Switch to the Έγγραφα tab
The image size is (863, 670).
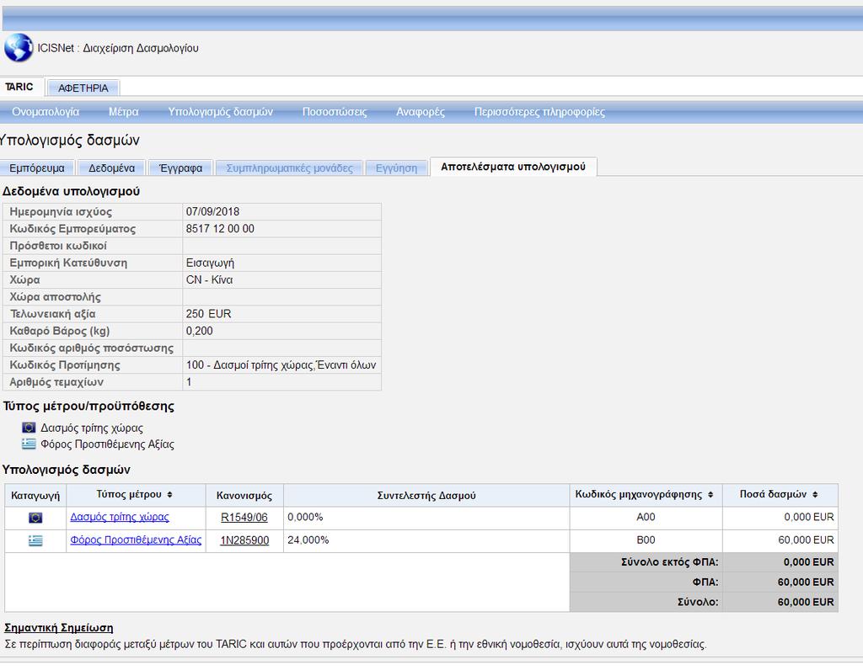pos(180,167)
